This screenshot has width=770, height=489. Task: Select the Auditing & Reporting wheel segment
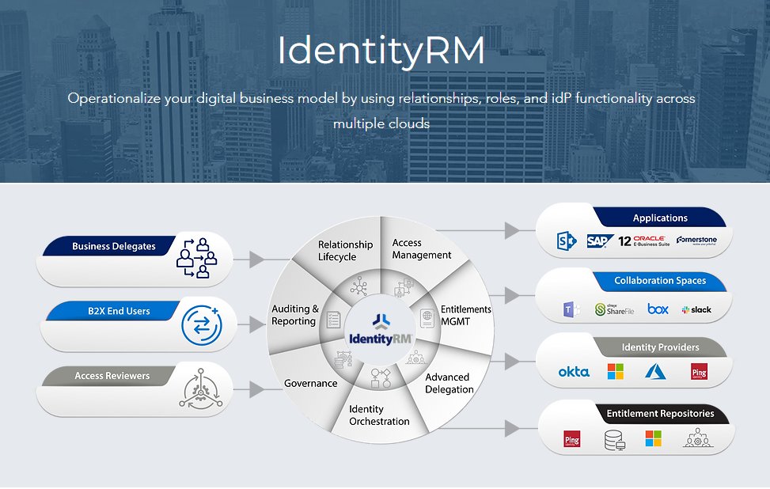point(294,315)
